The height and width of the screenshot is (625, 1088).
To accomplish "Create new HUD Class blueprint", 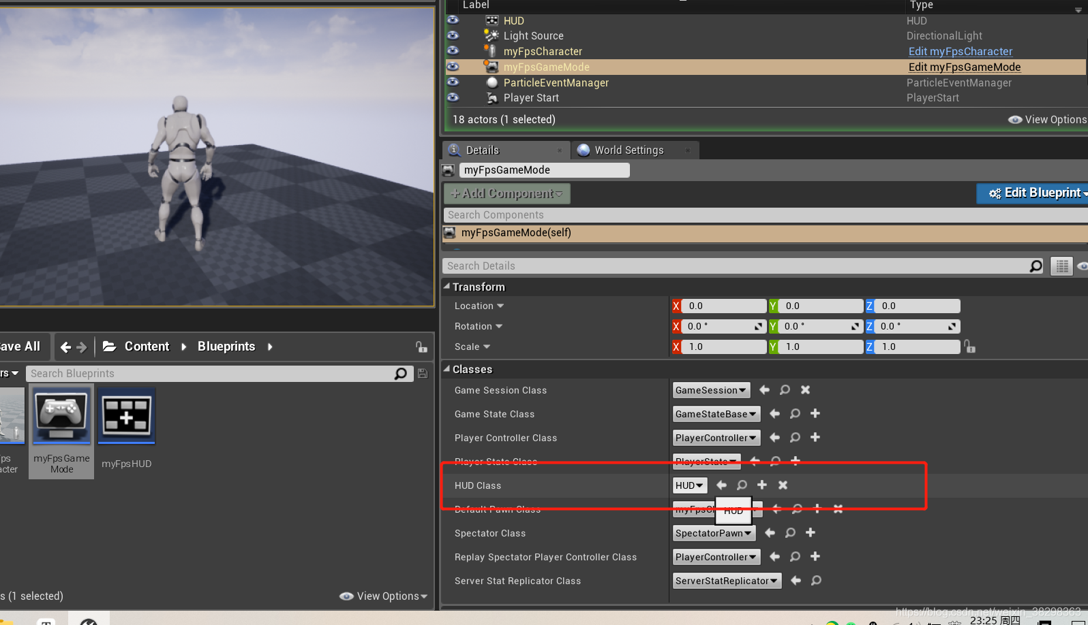I will tap(762, 485).
